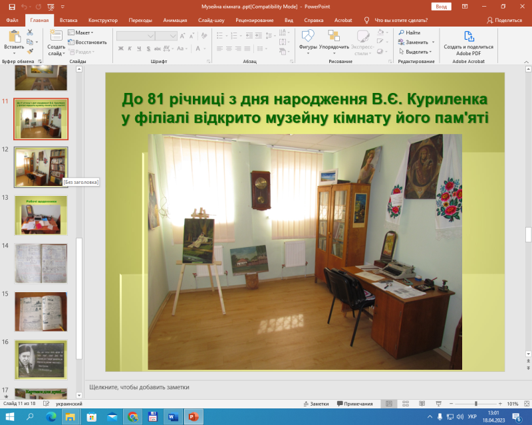Expand the Replace (Заменить) dropdown arrow
The height and width of the screenshot is (425, 532).
click(x=432, y=42)
